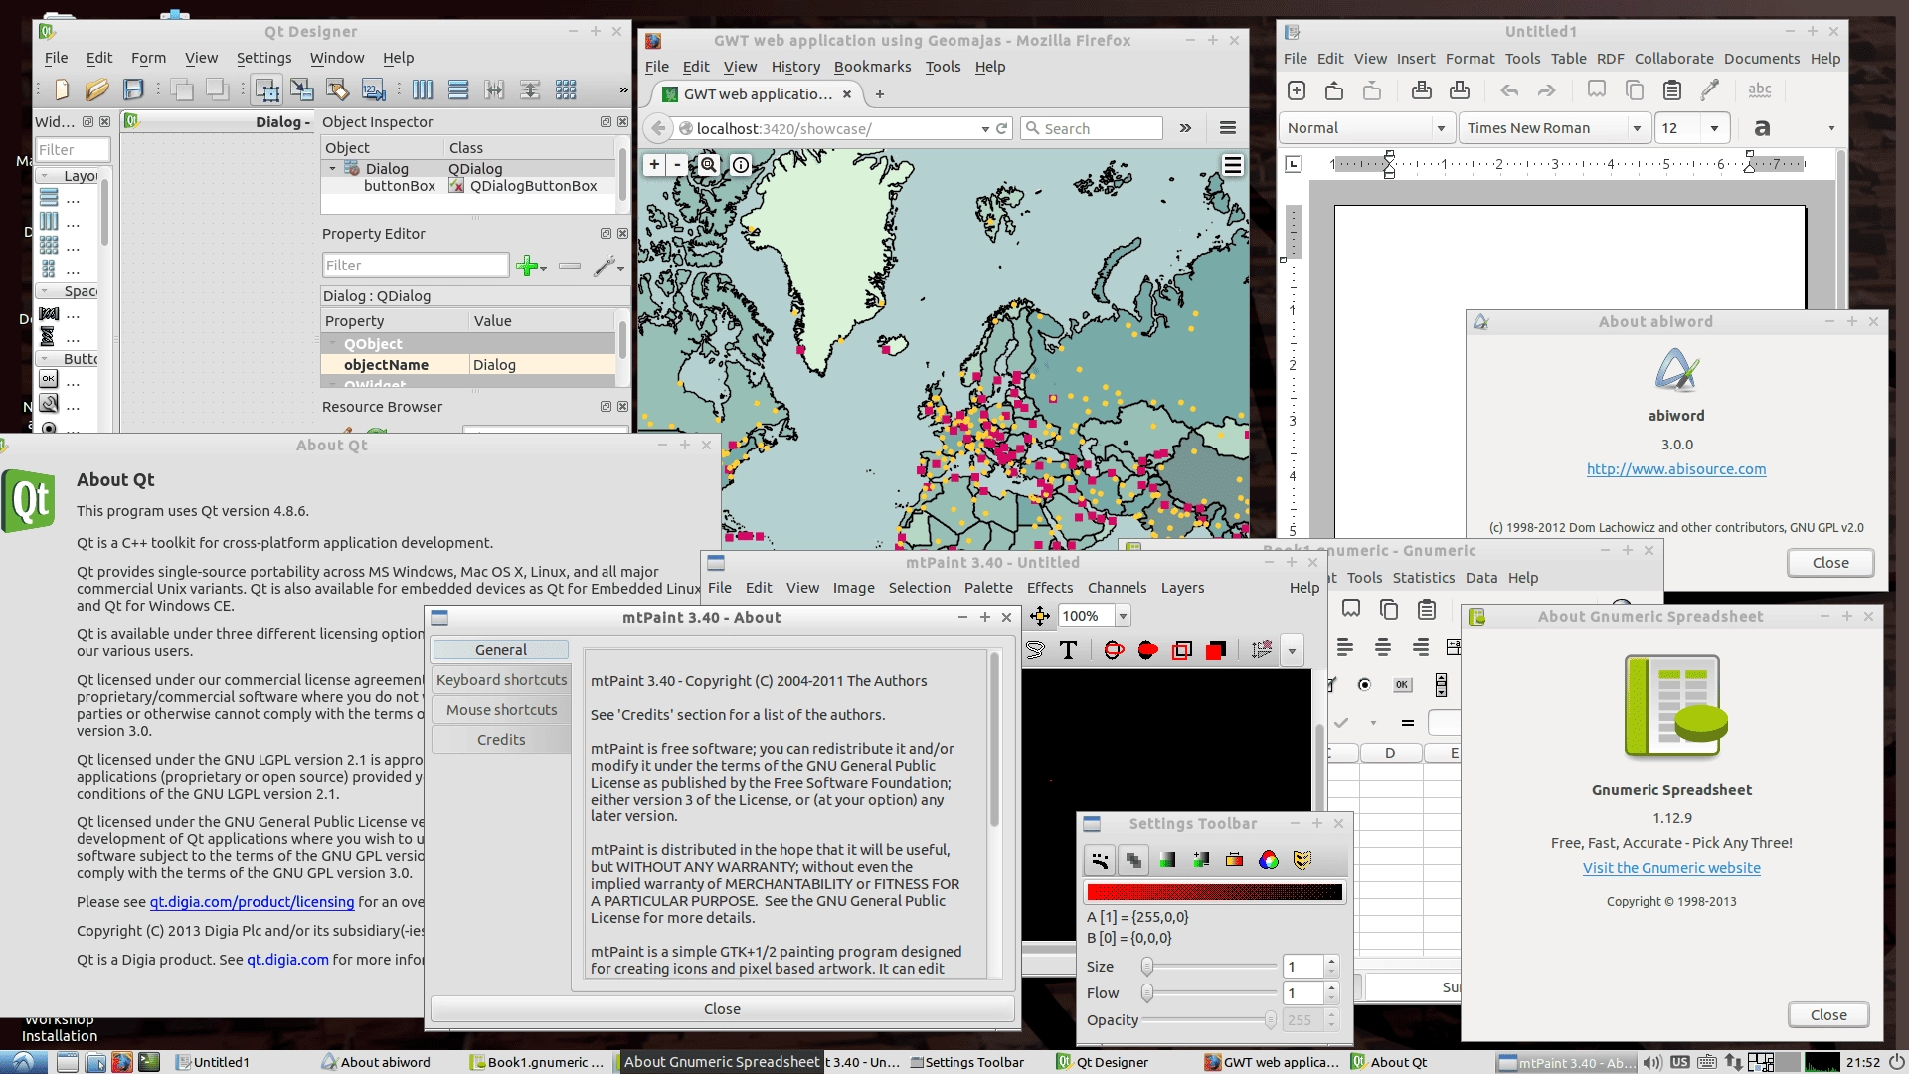
Task: Apply grid layout in Qt Designer toolbar
Action: click(x=566, y=89)
